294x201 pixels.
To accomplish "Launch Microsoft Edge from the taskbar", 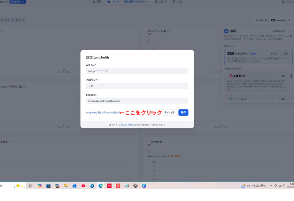I will (x=100, y=186).
